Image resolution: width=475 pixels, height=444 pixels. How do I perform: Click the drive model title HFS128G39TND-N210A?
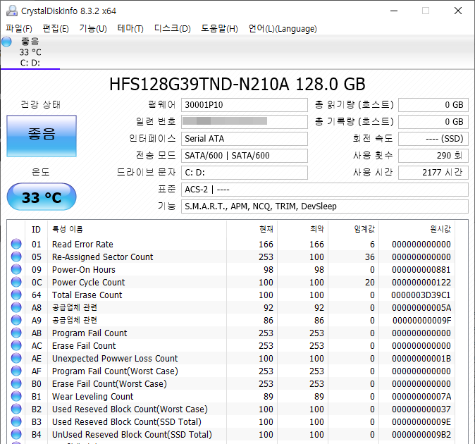pos(237,84)
